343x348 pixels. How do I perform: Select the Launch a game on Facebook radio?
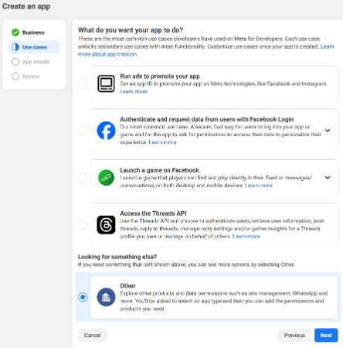point(83,178)
